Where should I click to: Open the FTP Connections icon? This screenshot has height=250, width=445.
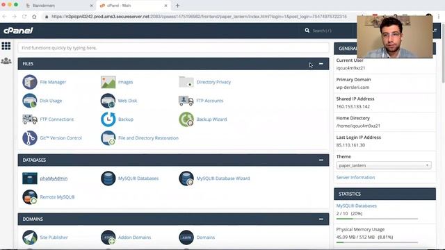click(x=30, y=119)
